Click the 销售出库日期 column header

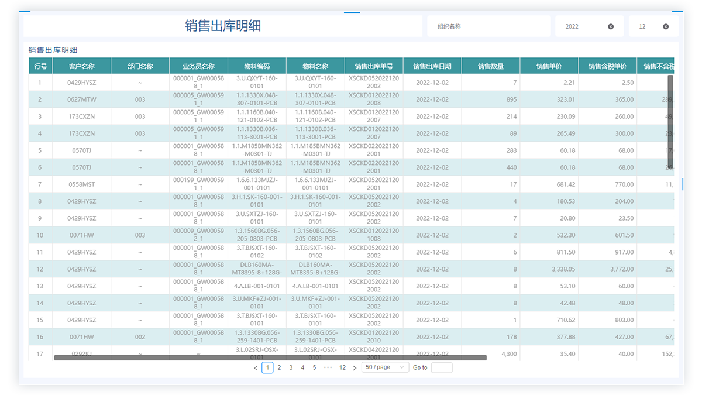click(432, 66)
